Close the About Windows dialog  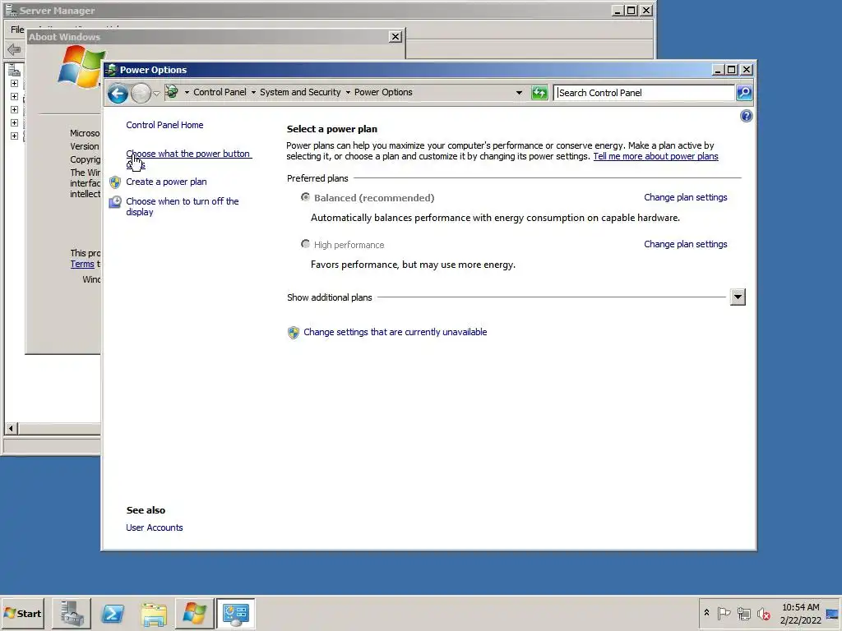396,36
